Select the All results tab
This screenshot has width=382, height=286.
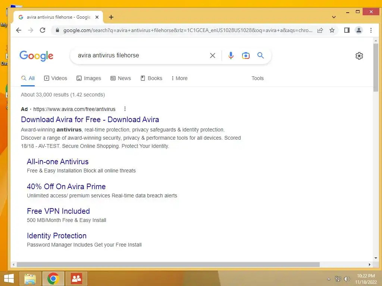click(28, 78)
